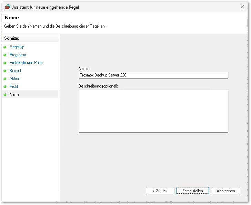The height and width of the screenshot is (205, 251).
Task: Jump to the Protokolle und Ports step
Action: [x=26, y=63]
